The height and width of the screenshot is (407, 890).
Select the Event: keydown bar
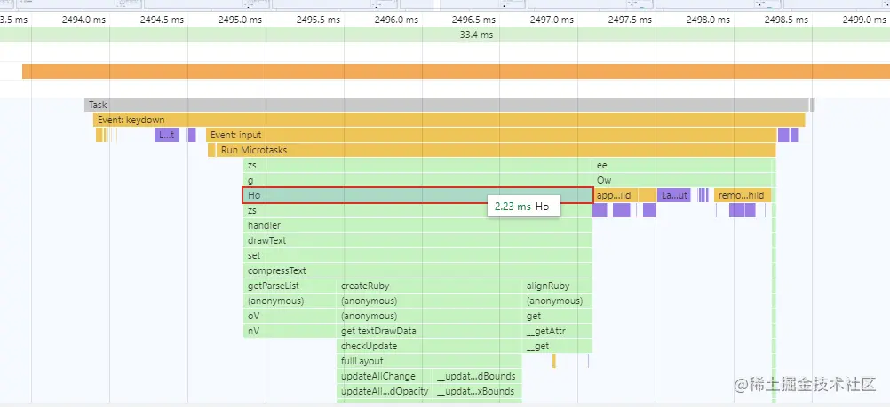tap(449, 120)
